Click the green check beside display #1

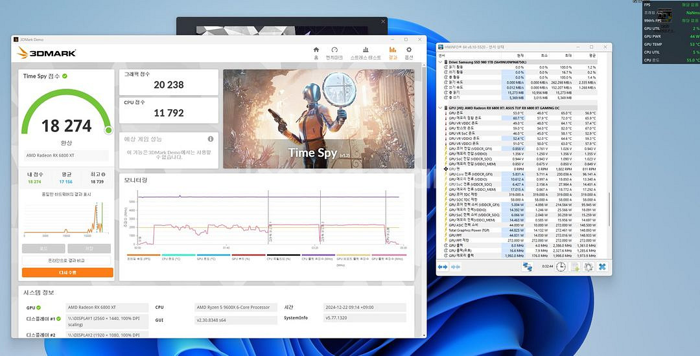click(x=58, y=318)
